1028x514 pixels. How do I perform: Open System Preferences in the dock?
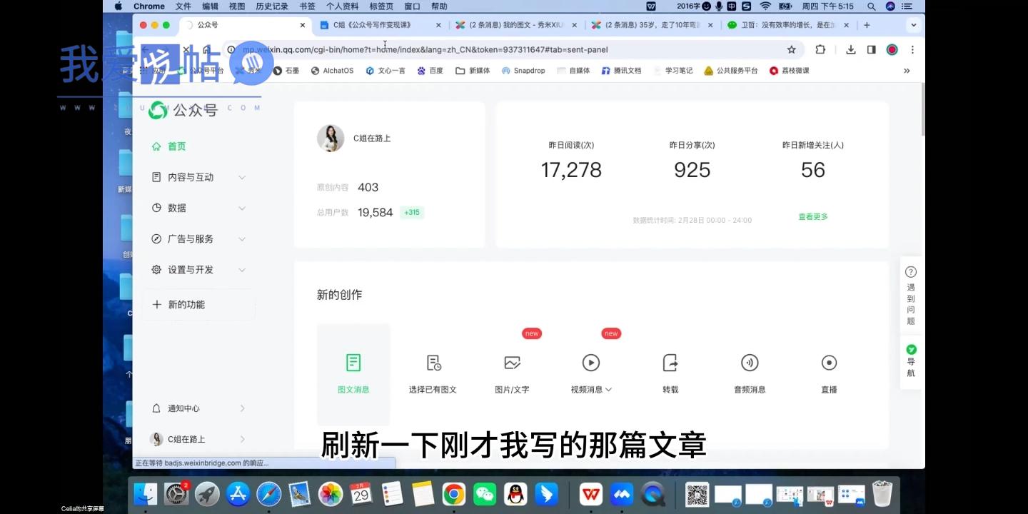point(176,493)
